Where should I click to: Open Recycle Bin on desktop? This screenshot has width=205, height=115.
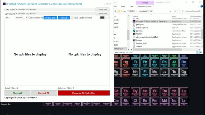click(6, 104)
